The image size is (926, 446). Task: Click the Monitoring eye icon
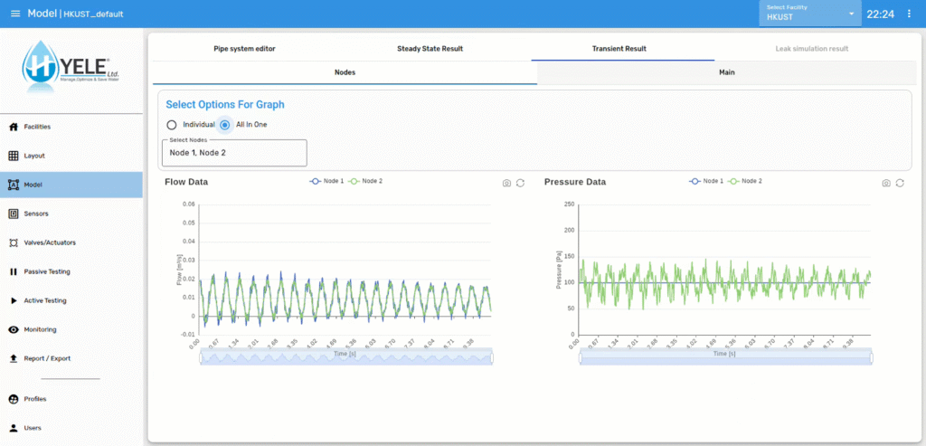click(x=14, y=329)
